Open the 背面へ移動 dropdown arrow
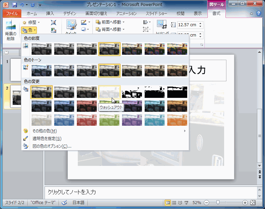 tap(124, 29)
